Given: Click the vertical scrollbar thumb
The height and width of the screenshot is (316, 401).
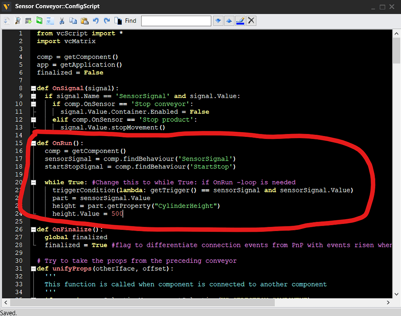Looking at the screenshot, I should (x=396, y=50).
